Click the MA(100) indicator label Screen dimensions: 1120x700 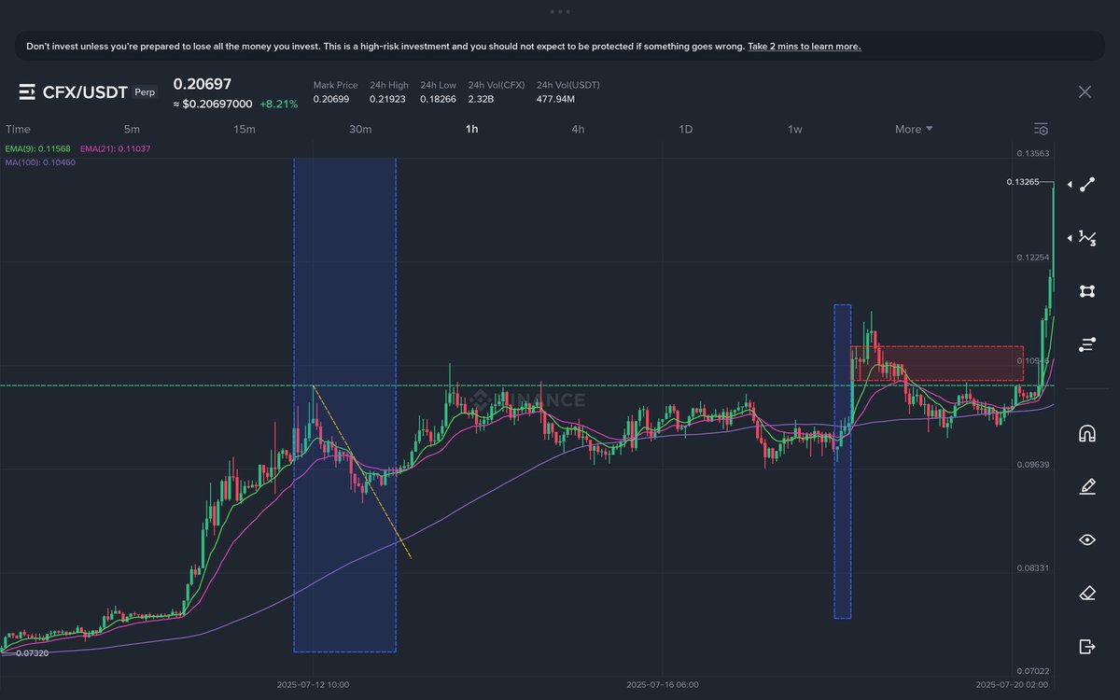(40, 162)
